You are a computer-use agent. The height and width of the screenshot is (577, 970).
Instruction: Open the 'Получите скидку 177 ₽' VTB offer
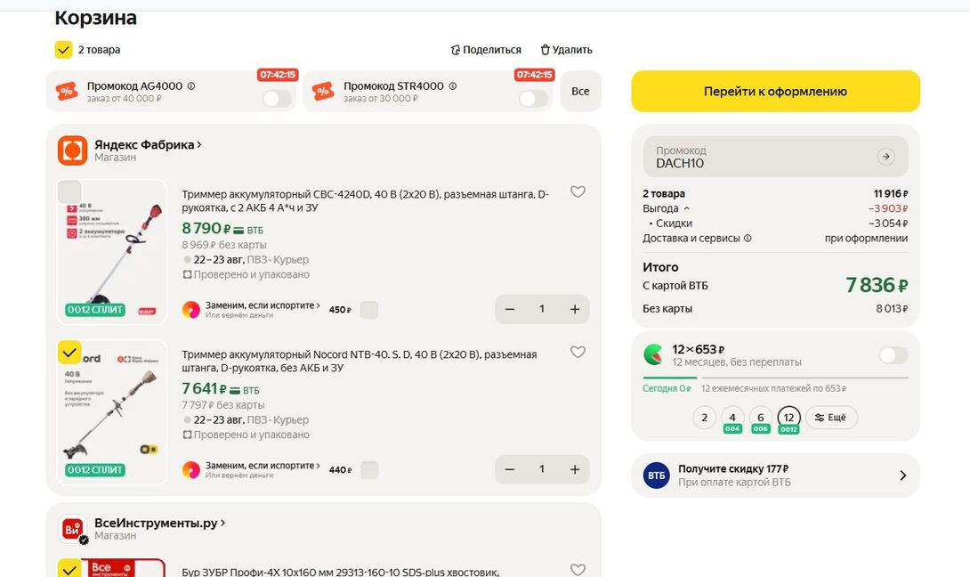(775, 475)
